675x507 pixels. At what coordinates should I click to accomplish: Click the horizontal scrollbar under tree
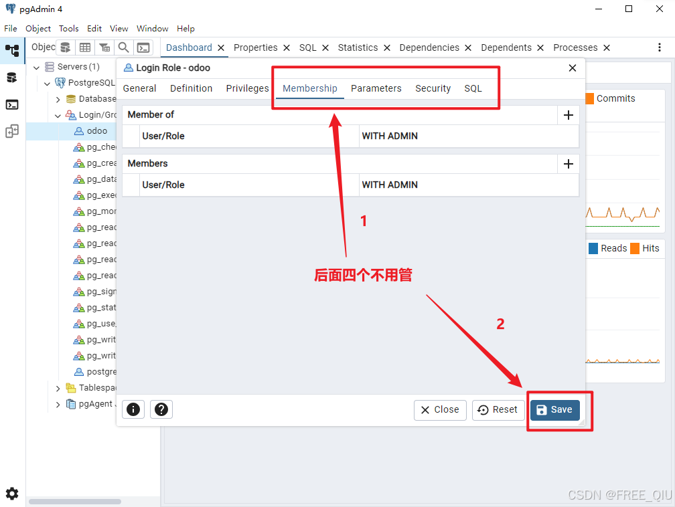[x=75, y=502]
